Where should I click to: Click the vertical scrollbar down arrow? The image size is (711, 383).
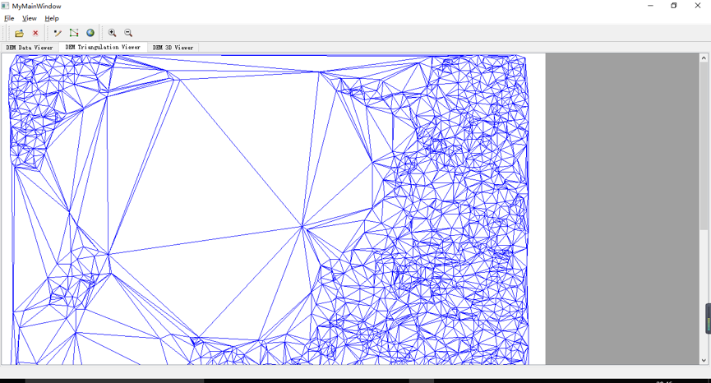(x=704, y=360)
